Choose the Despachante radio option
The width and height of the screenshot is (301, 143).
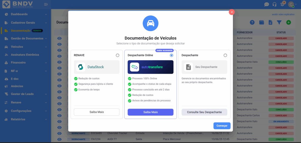pos(225,55)
